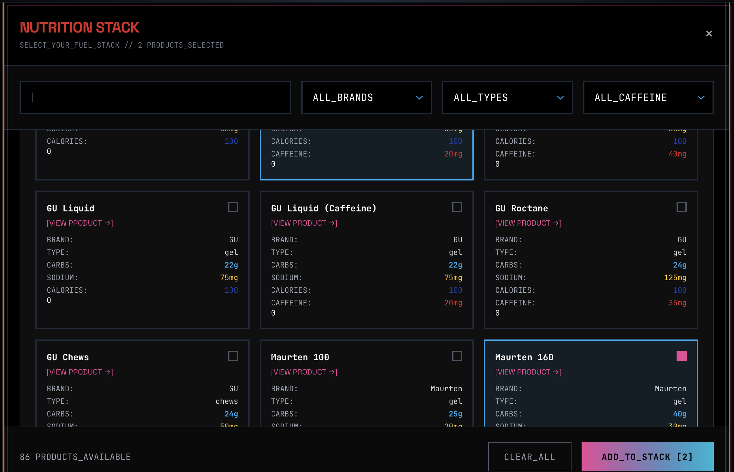Click GU Roctane caffeine value 35mg
Image resolution: width=734 pixels, height=472 pixels.
click(678, 303)
